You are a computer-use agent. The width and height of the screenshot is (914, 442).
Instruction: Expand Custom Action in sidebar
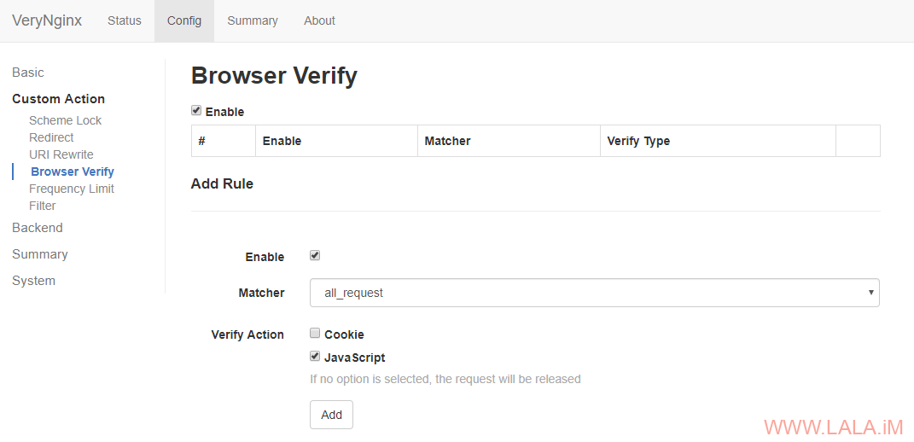[x=58, y=99]
